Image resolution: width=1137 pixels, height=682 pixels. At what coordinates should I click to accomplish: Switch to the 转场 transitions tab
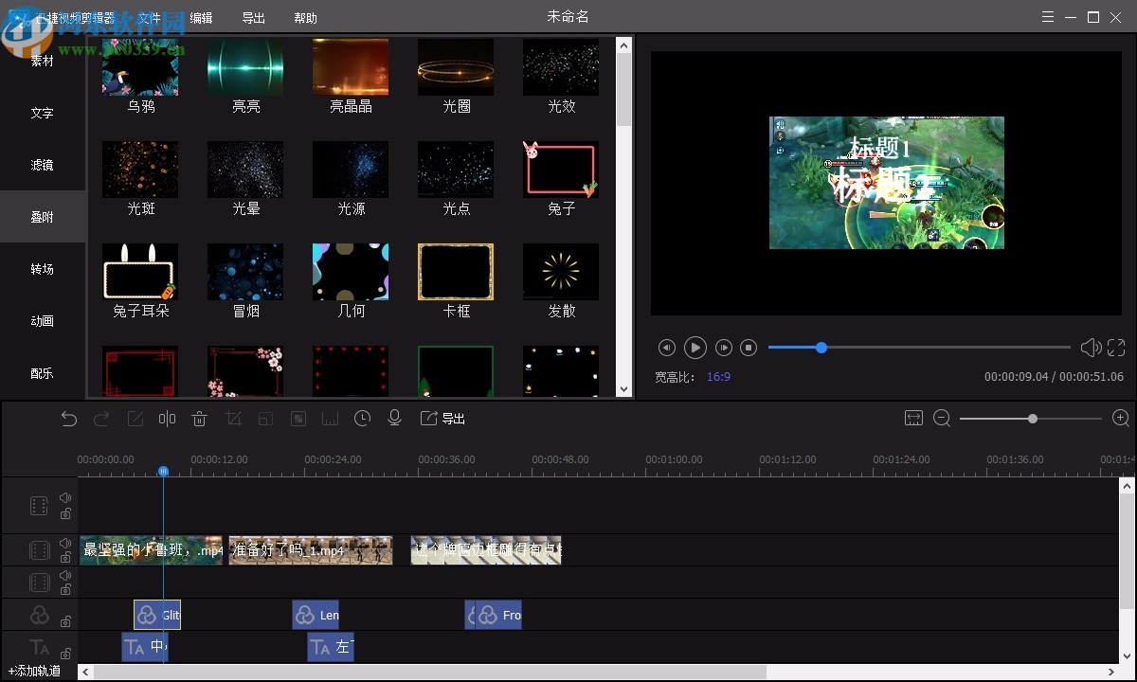coord(43,269)
